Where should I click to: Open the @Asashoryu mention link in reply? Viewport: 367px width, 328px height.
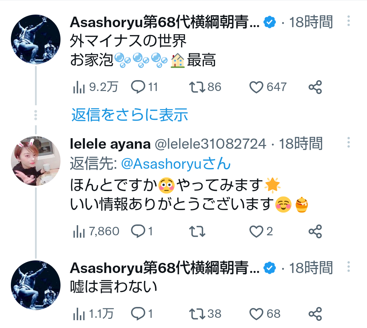(x=176, y=164)
